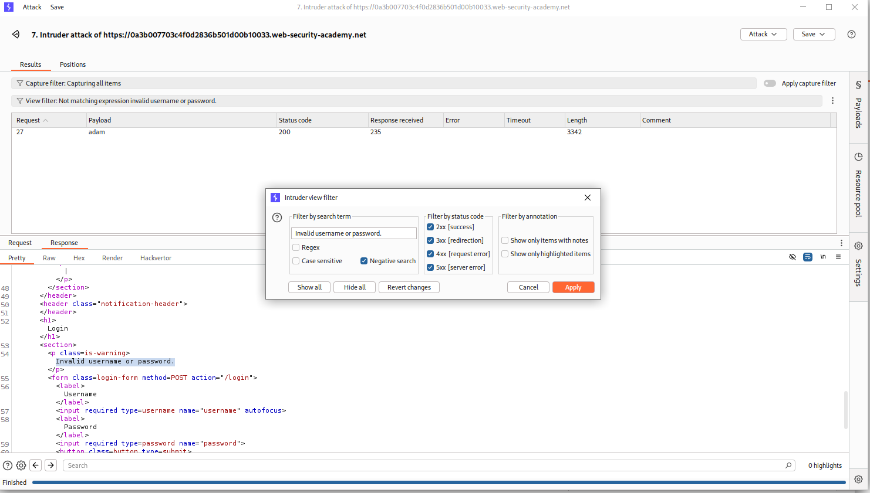Click the back arrow icon beside attack title
This screenshot has width=870, height=493.
point(16,35)
